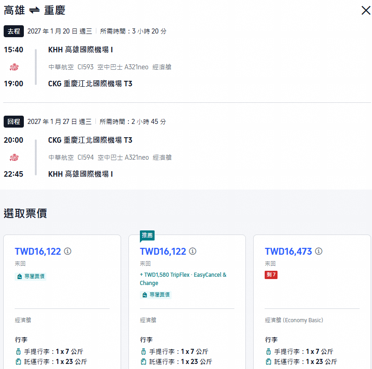Click the 22:45 return arrival time
The width and height of the screenshot is (372, 369).
[13, 174]
